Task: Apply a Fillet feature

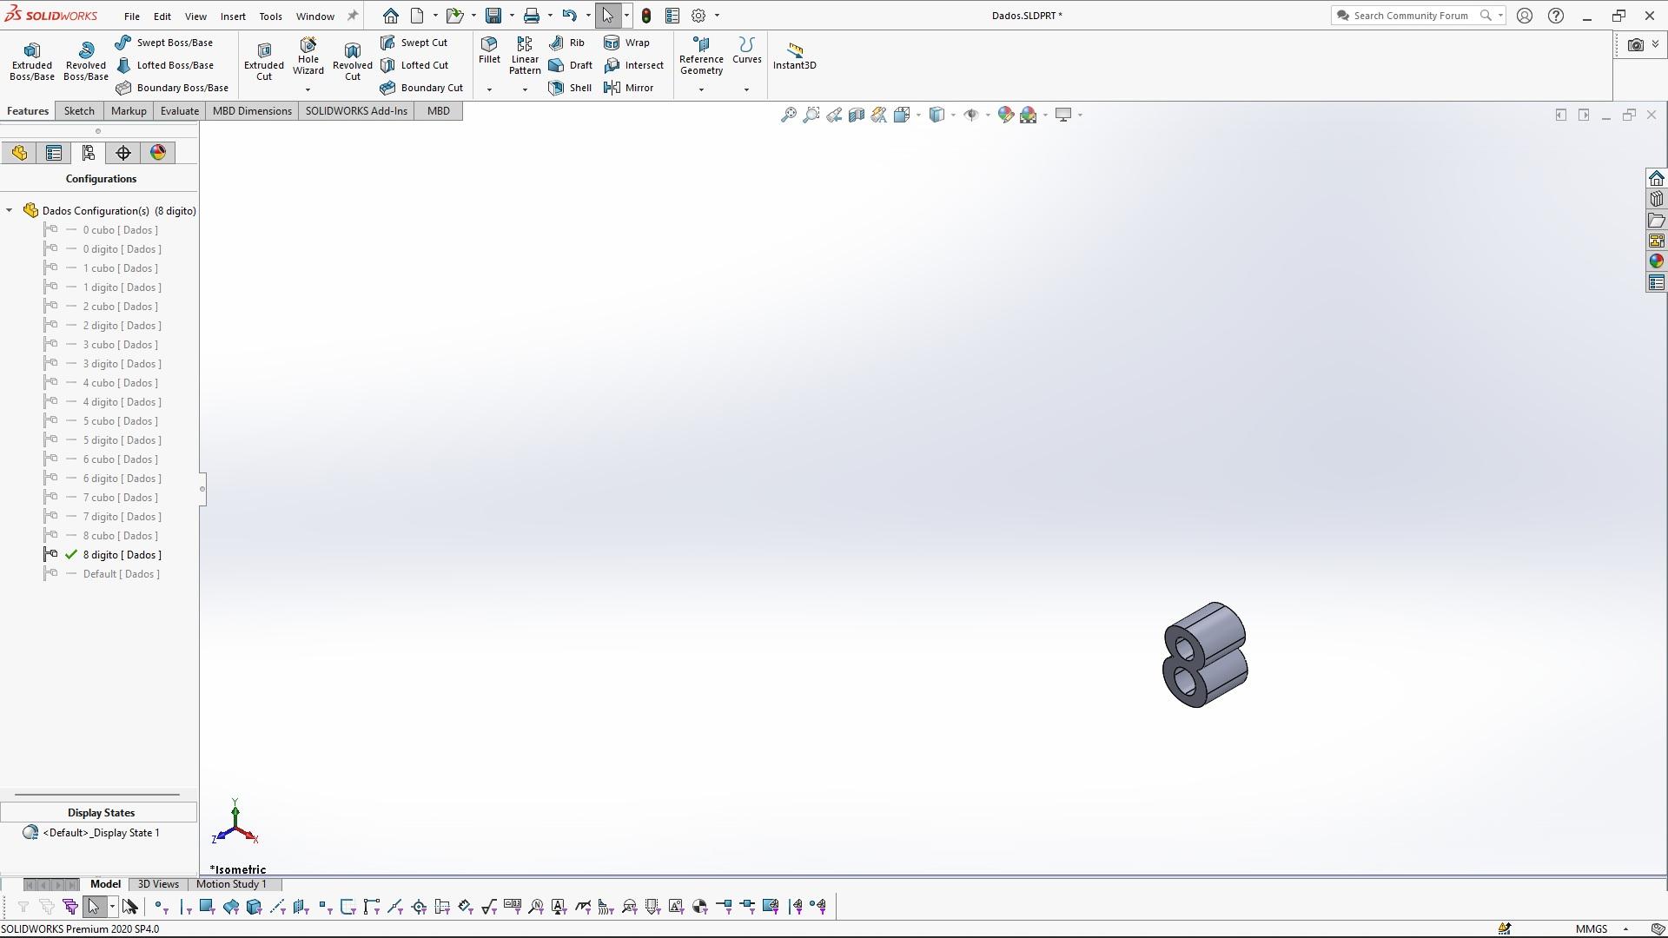Action: click(x=489, y=50)
